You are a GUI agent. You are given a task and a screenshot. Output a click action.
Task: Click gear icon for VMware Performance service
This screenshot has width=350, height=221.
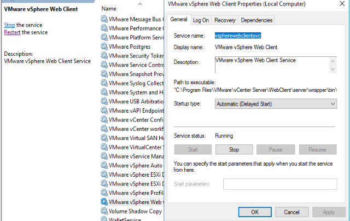pos(104,28)
